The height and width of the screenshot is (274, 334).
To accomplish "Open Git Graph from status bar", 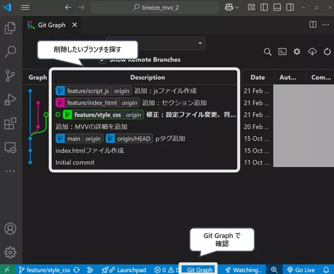I will point(200,270).
